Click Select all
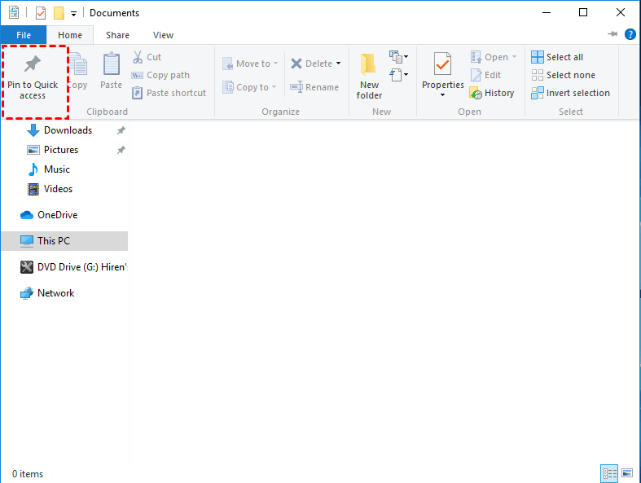Screen dimensions: 641x483 click(x=557, y=57)
